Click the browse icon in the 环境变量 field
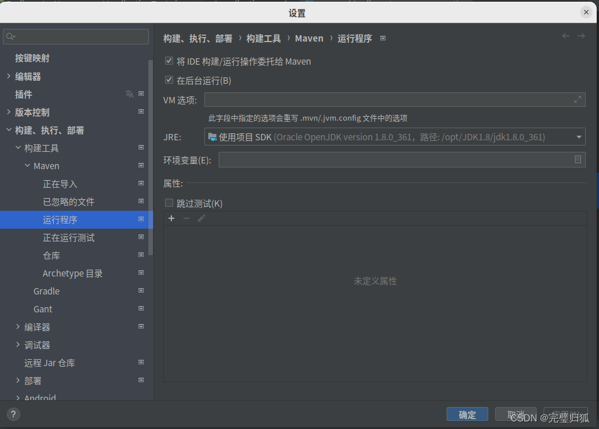This screenshot has height=429, width=599. click(x=578, y=159)
